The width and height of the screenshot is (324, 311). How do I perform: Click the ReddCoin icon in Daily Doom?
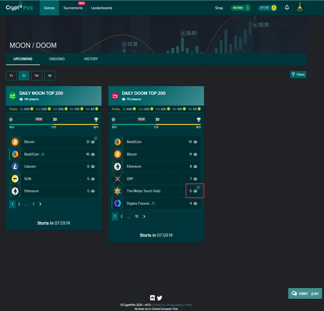point(117,142)
